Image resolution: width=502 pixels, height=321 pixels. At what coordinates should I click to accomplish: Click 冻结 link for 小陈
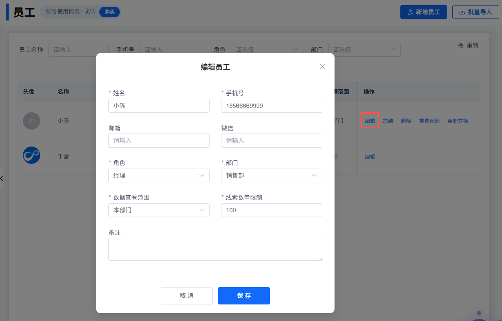click(x=388, y=121)
